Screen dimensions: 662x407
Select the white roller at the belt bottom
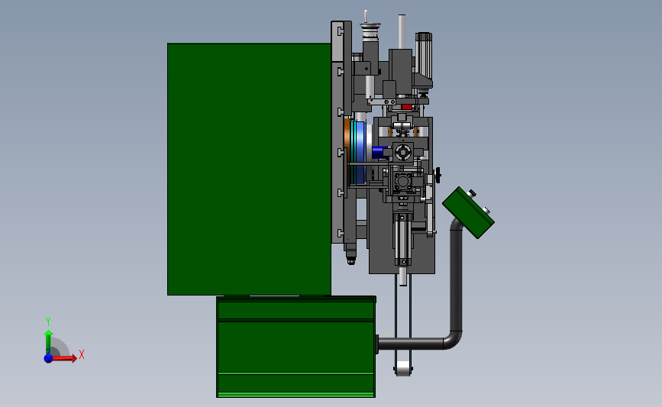(404, 369)
